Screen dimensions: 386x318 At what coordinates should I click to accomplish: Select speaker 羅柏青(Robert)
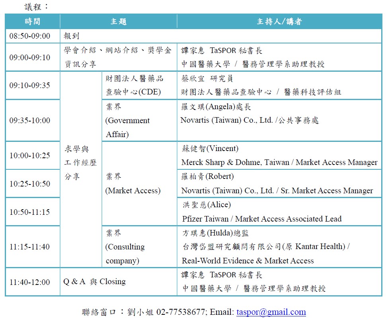(207, 176)
